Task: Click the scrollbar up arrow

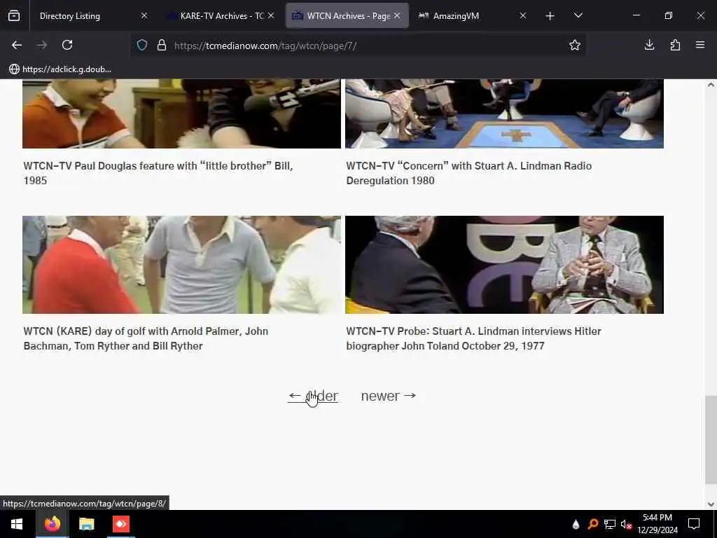Action: click(x=710, y=85)
